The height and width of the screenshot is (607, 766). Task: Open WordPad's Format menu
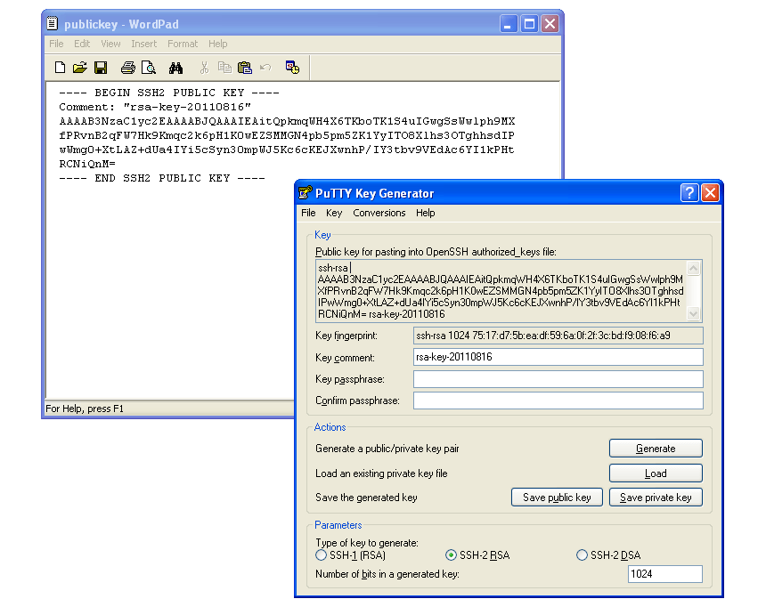[183, 43]
